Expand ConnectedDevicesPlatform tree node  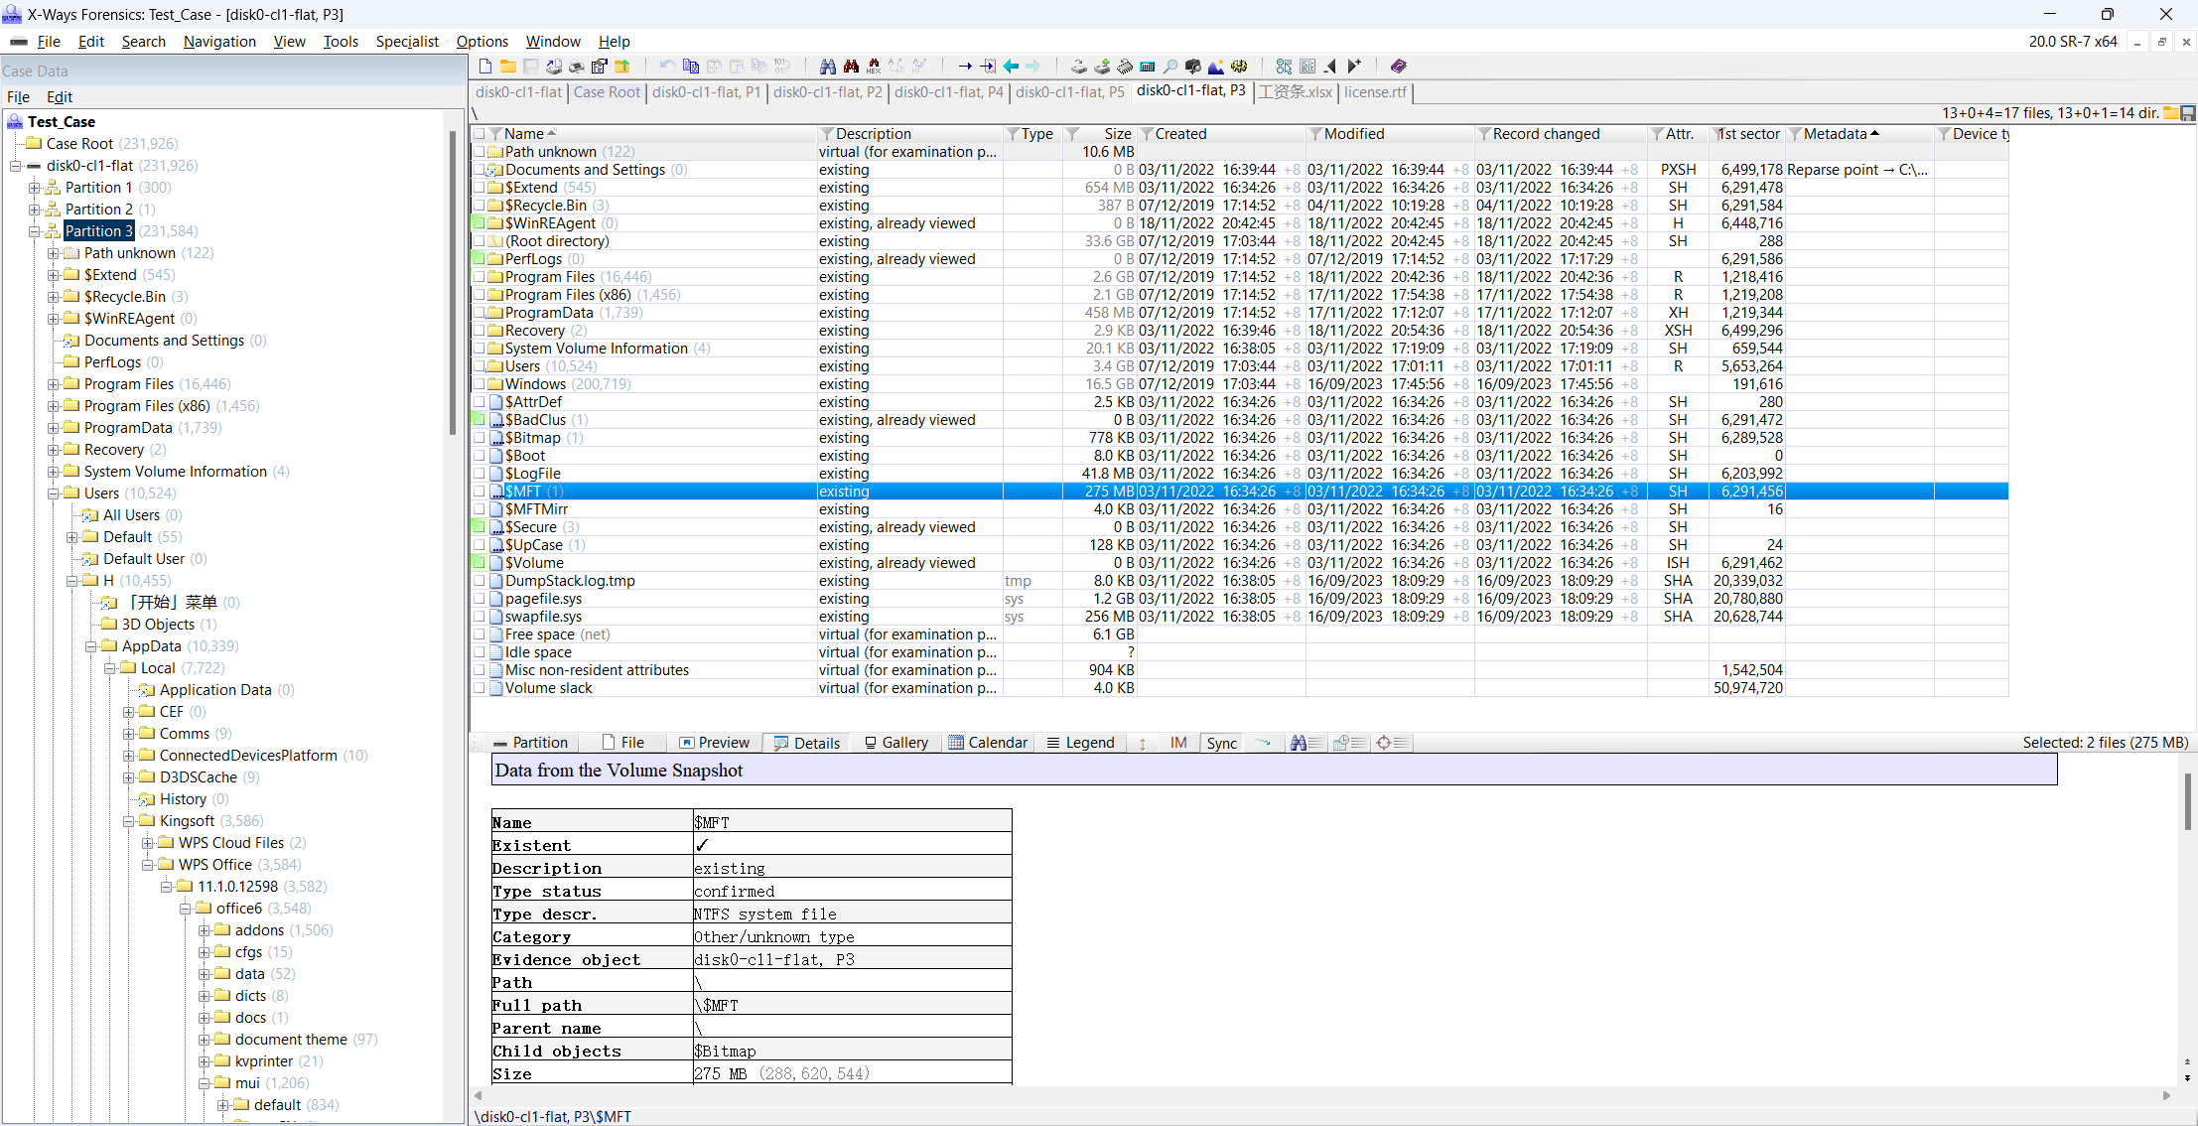pyautogui.click(x=129, y=756)
